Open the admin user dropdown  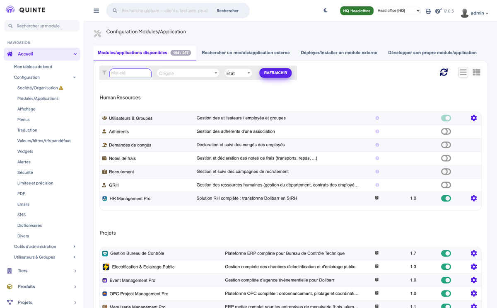(x=480, y=13)
